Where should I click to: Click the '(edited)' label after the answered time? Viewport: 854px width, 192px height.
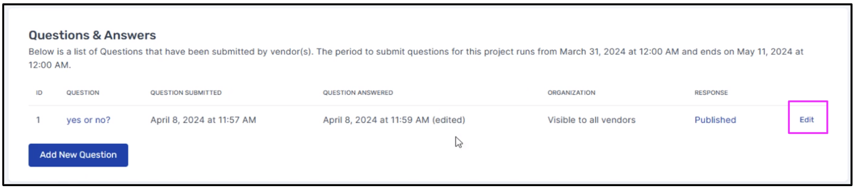coord(448,120)
